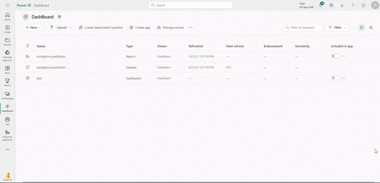
Task: Expand the New dropdown
Action: [33, 27]
